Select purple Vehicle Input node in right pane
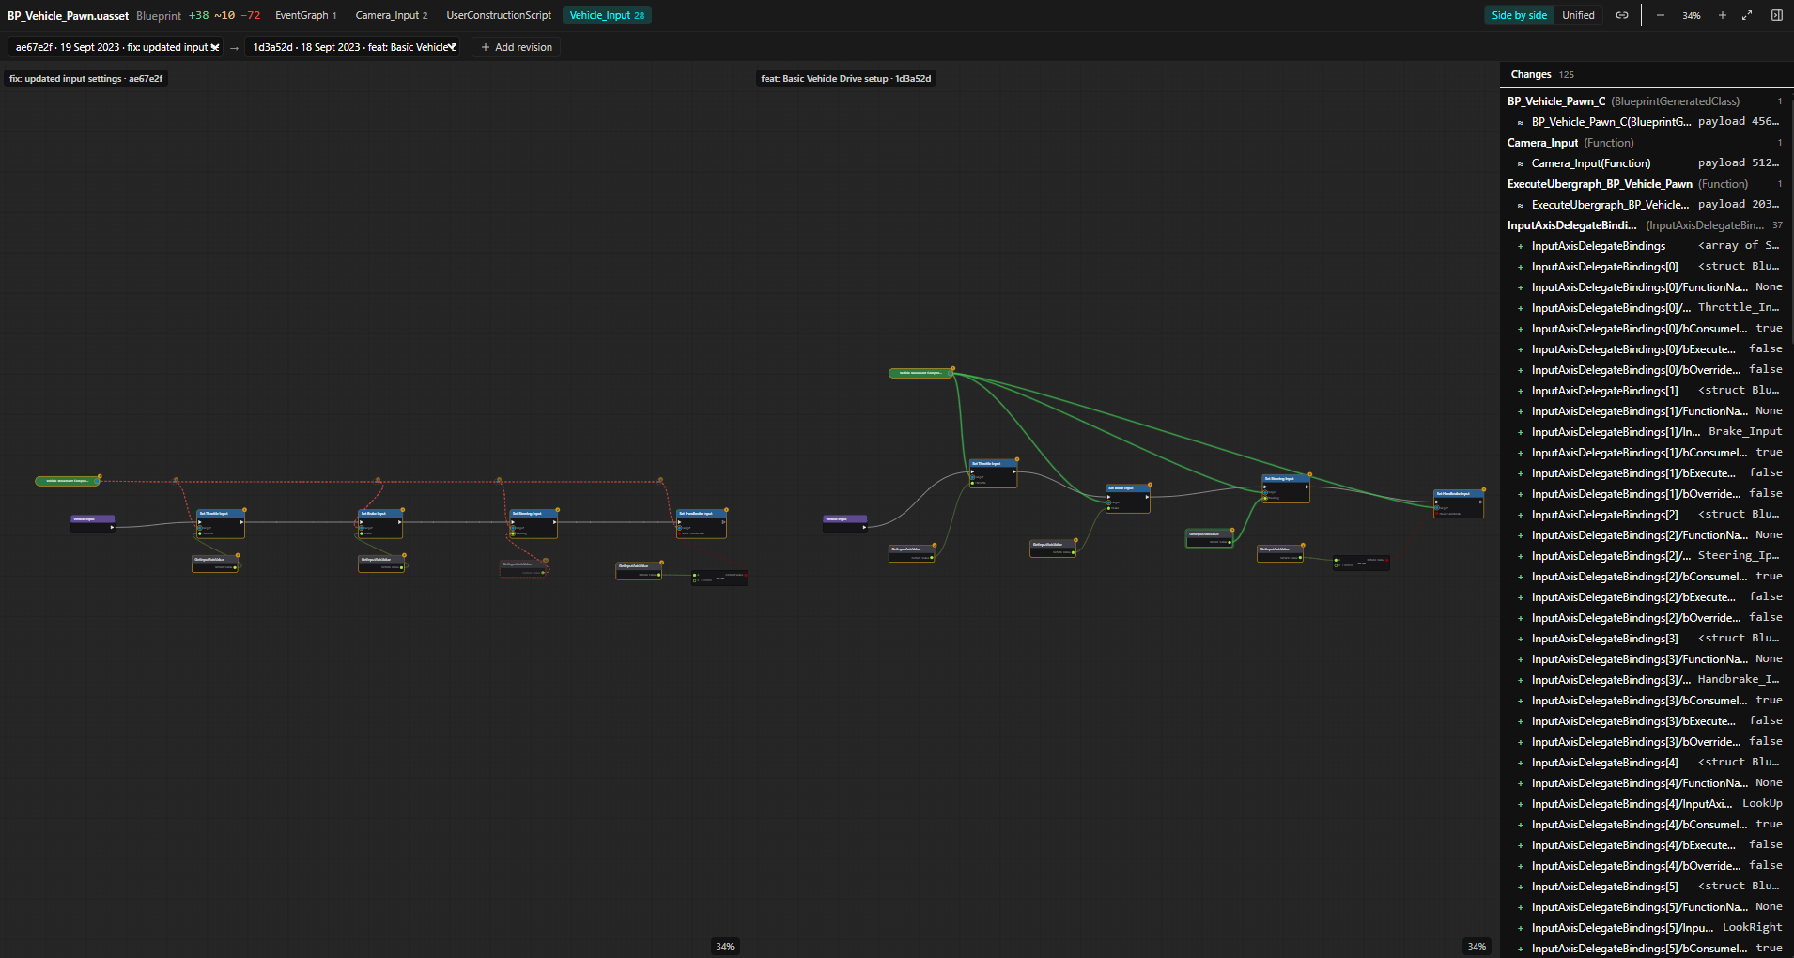1794x958 pixels. pos(844,523)
